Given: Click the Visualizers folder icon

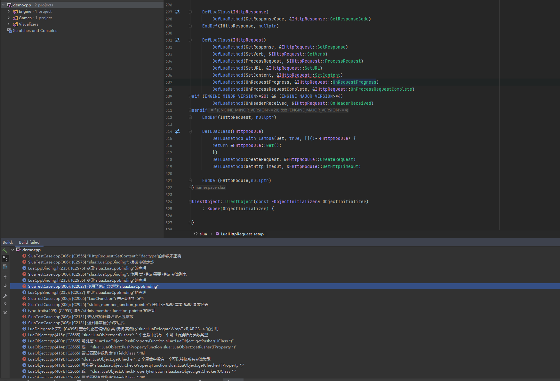Looking at the screenshot, I should [15, 24].
